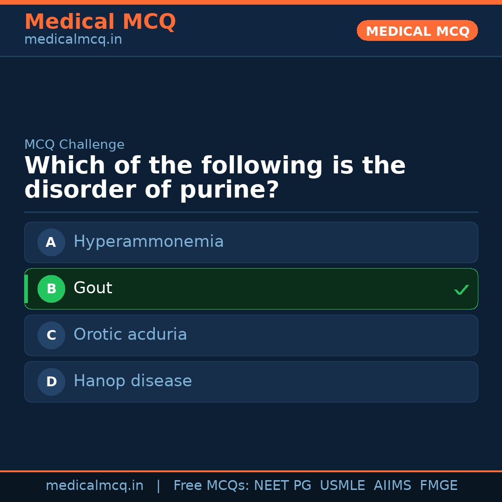Click the green B badge icon
This screenshot has width=502, height=502.
(x=51, y=289)
